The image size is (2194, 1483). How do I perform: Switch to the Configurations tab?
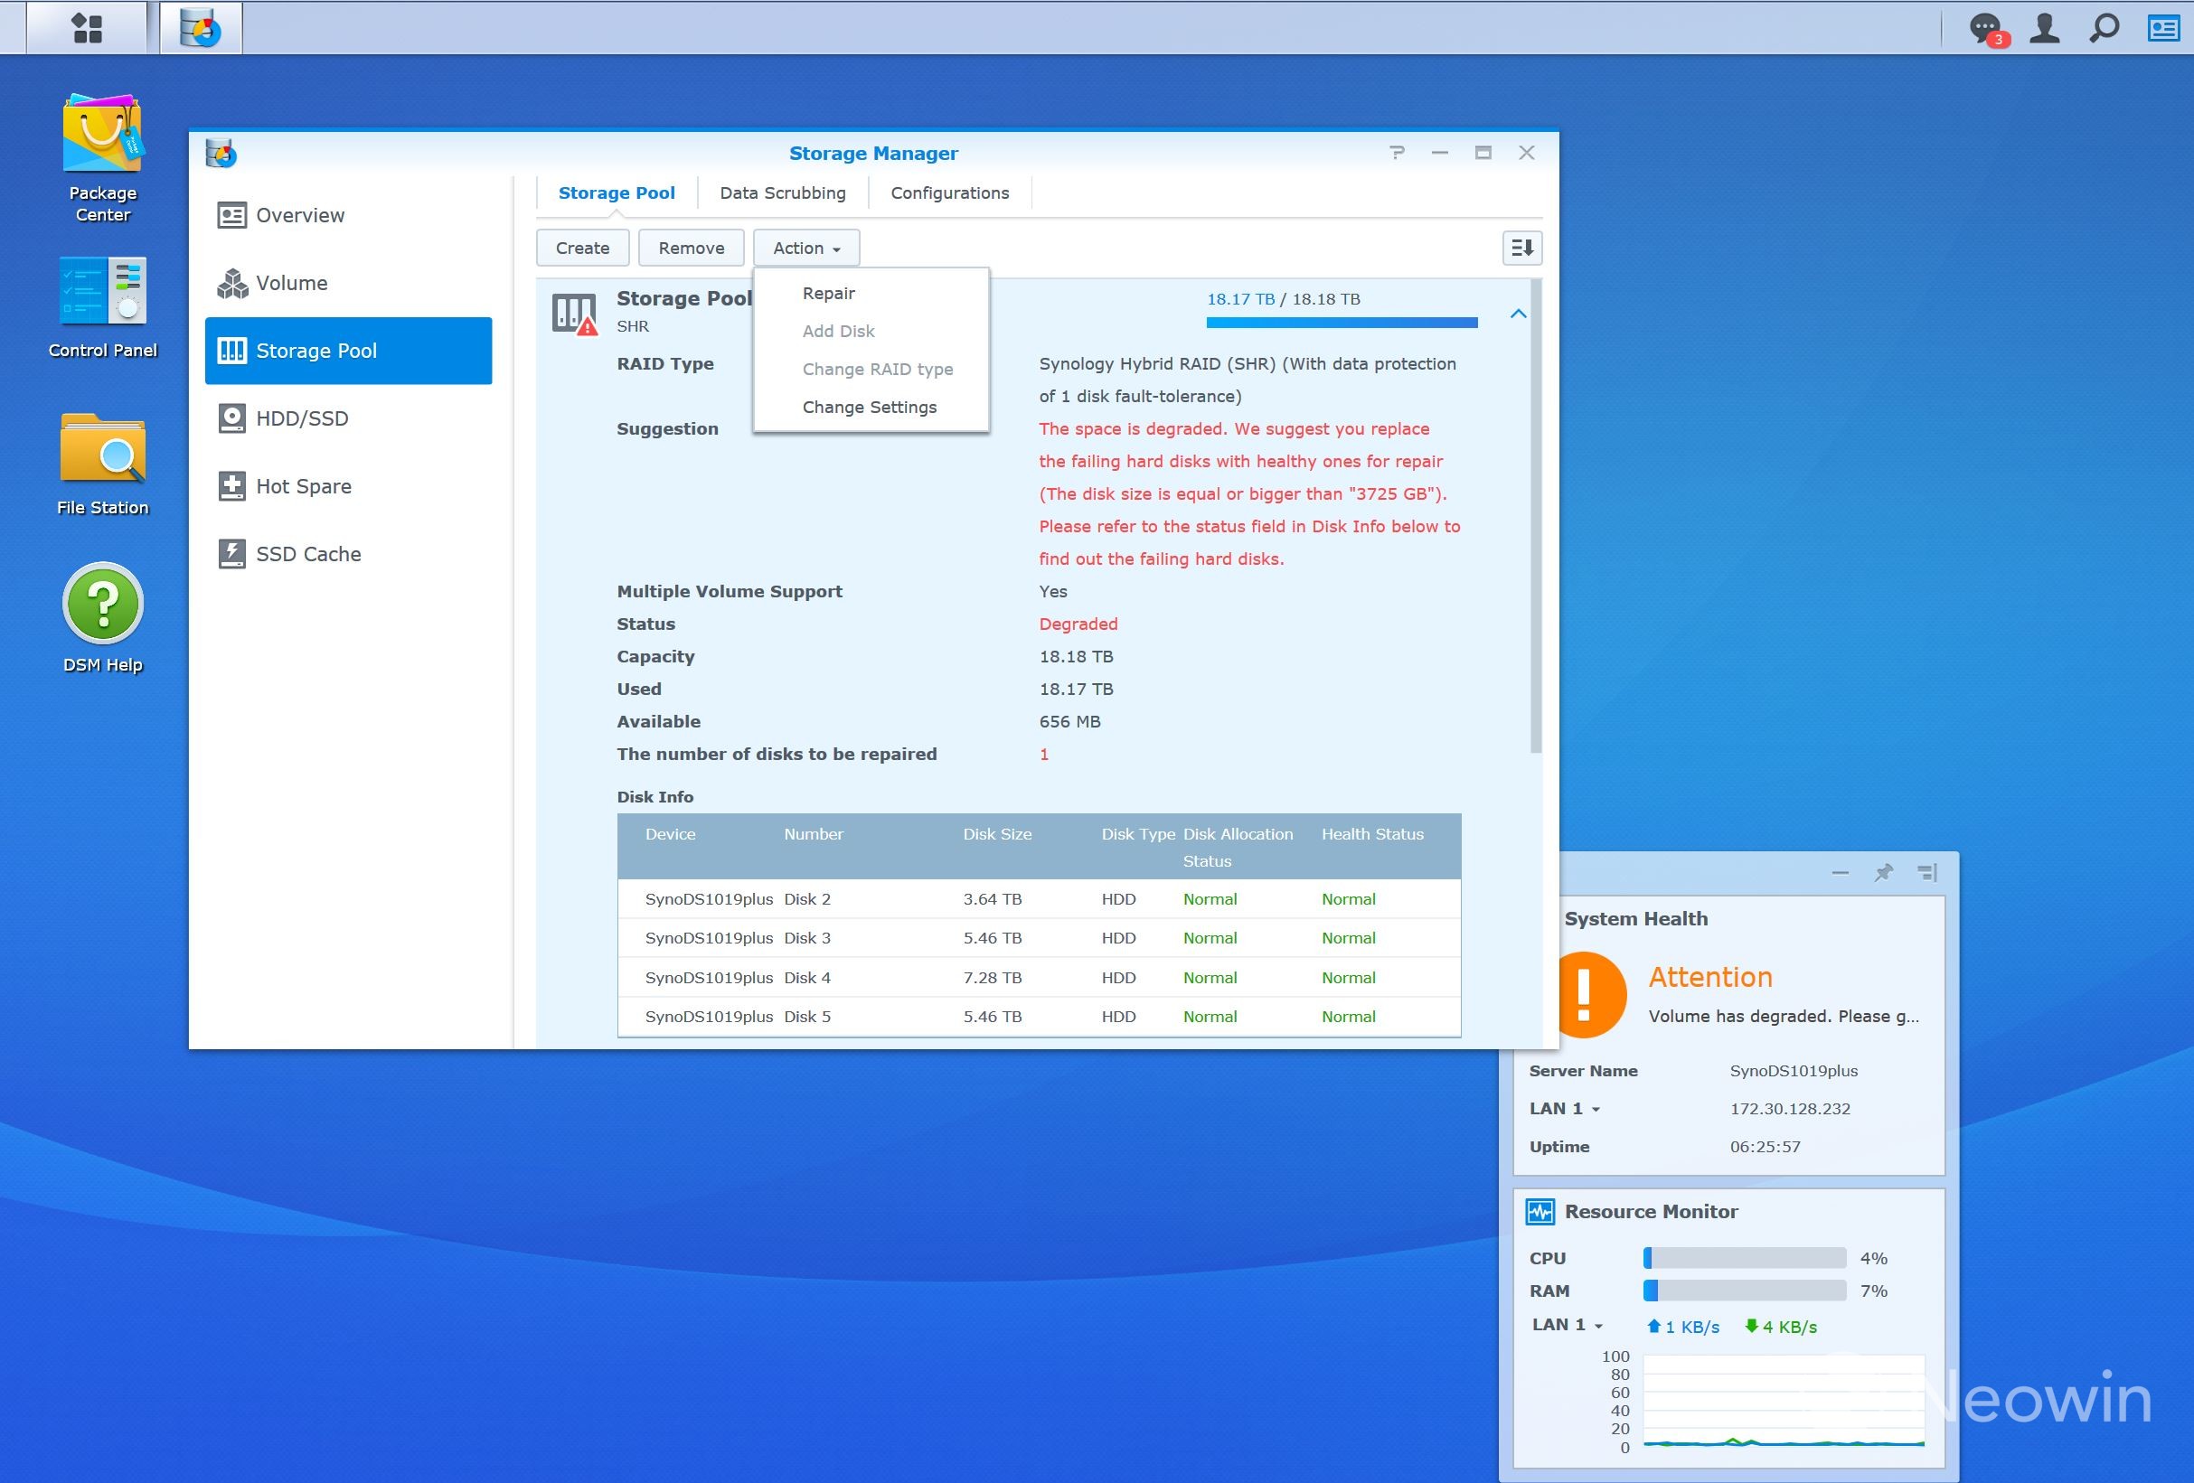[950, 192]
